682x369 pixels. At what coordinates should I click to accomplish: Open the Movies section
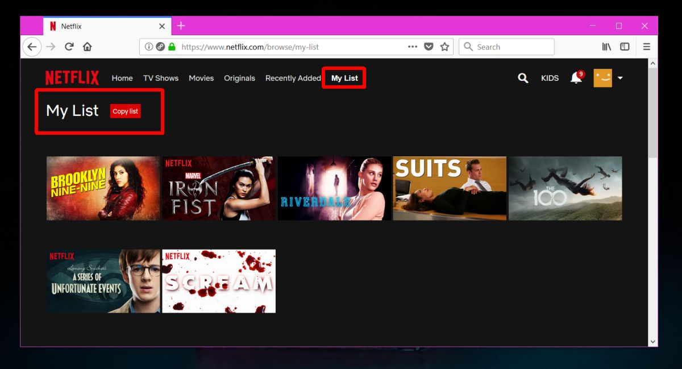point(201,78)
